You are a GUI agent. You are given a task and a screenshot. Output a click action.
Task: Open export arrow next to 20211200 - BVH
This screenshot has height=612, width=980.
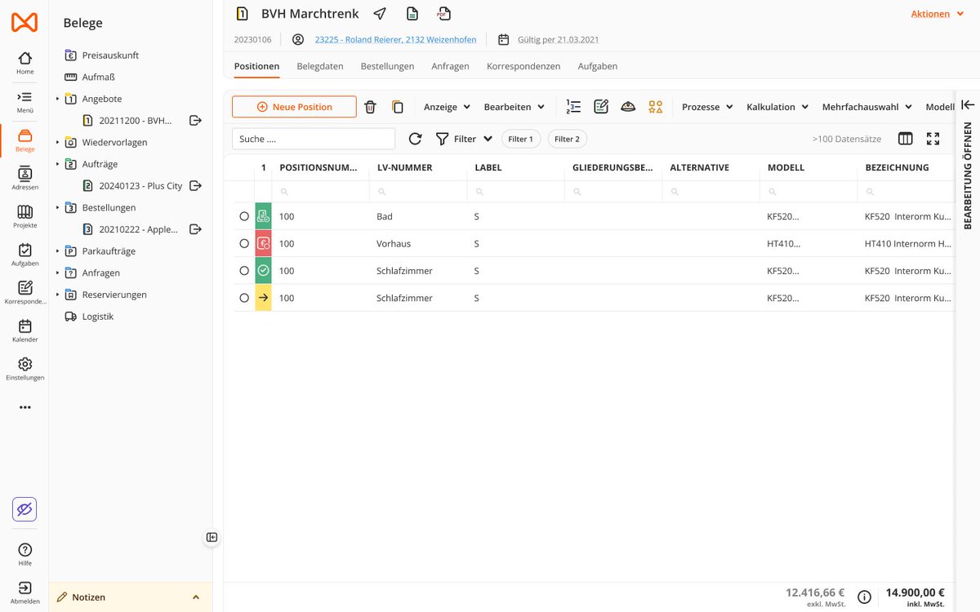[195, 121]
